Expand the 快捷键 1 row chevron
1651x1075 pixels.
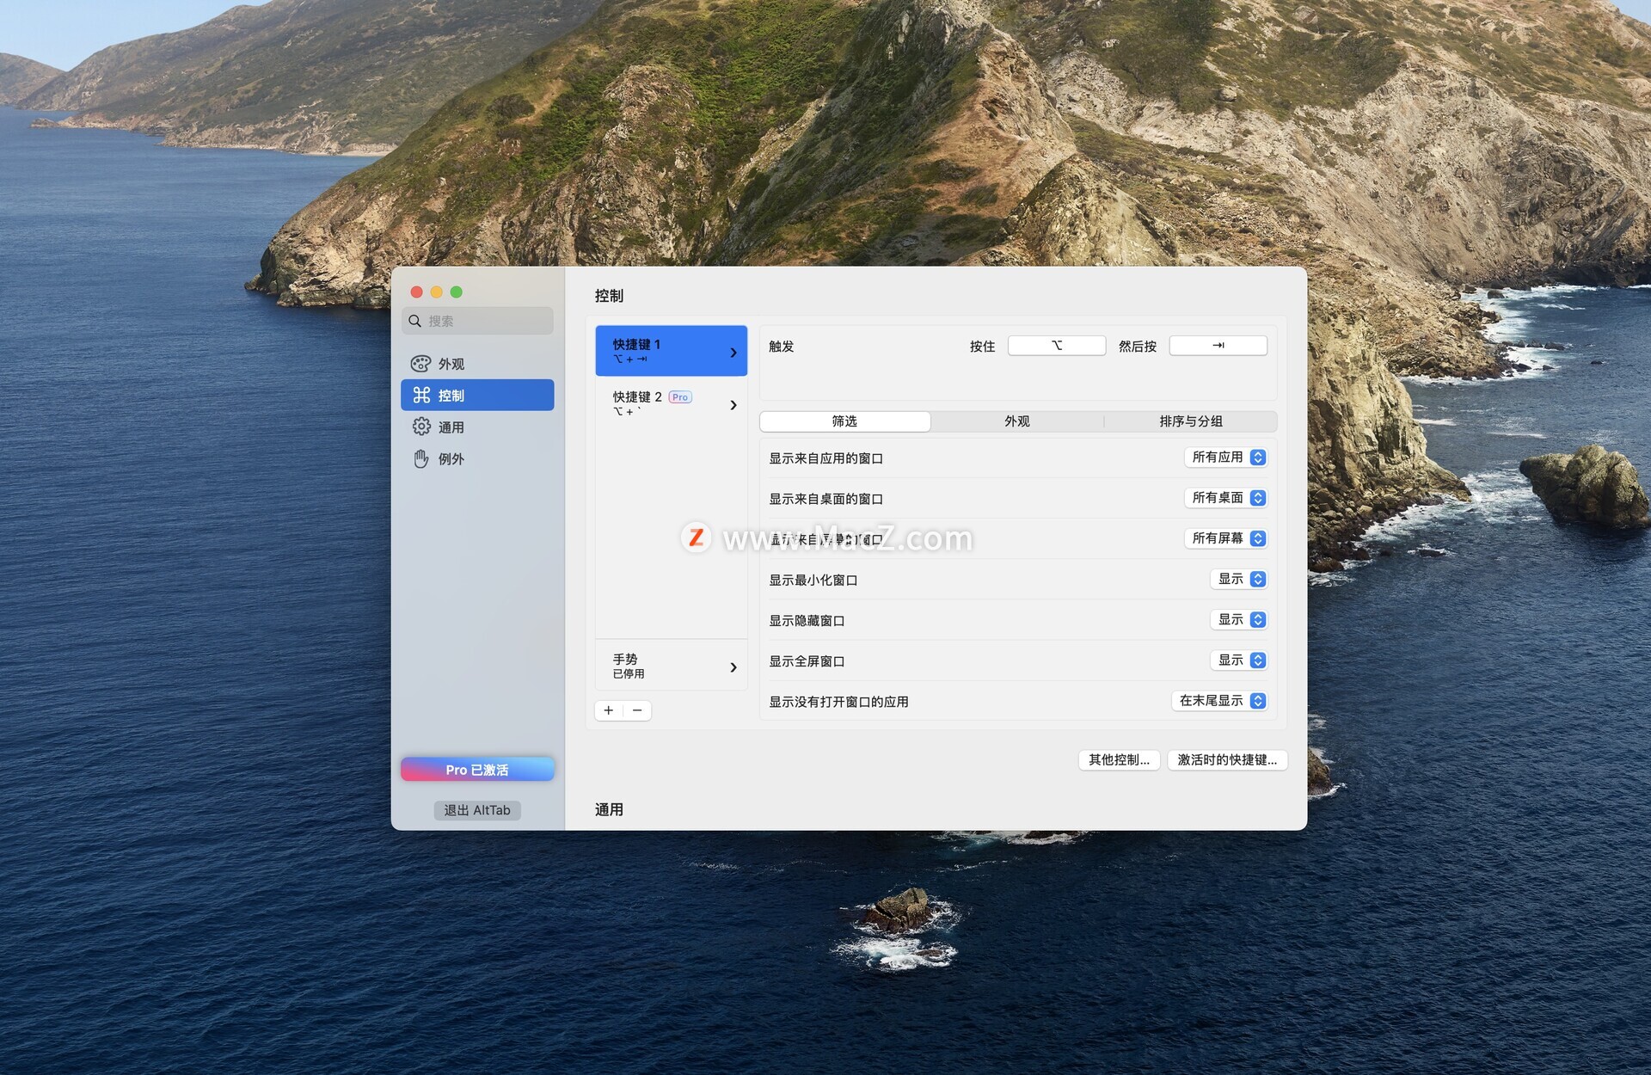[733, 353]
